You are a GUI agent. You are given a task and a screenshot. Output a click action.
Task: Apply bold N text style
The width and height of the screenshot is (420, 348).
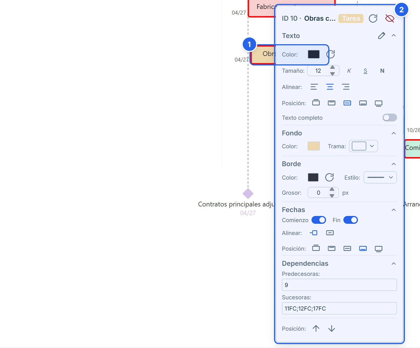coord(382,71)
